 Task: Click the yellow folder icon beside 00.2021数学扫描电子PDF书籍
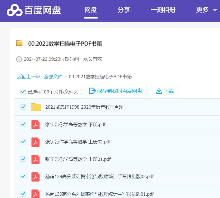point(18,44)
